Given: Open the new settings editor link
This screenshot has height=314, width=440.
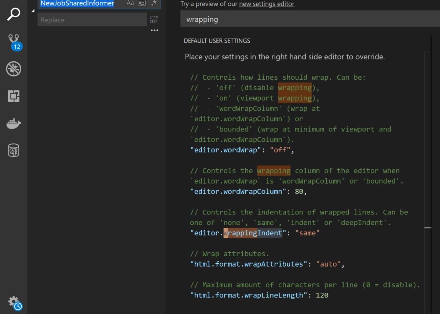Looking at the screenshot, I should 267,4.
